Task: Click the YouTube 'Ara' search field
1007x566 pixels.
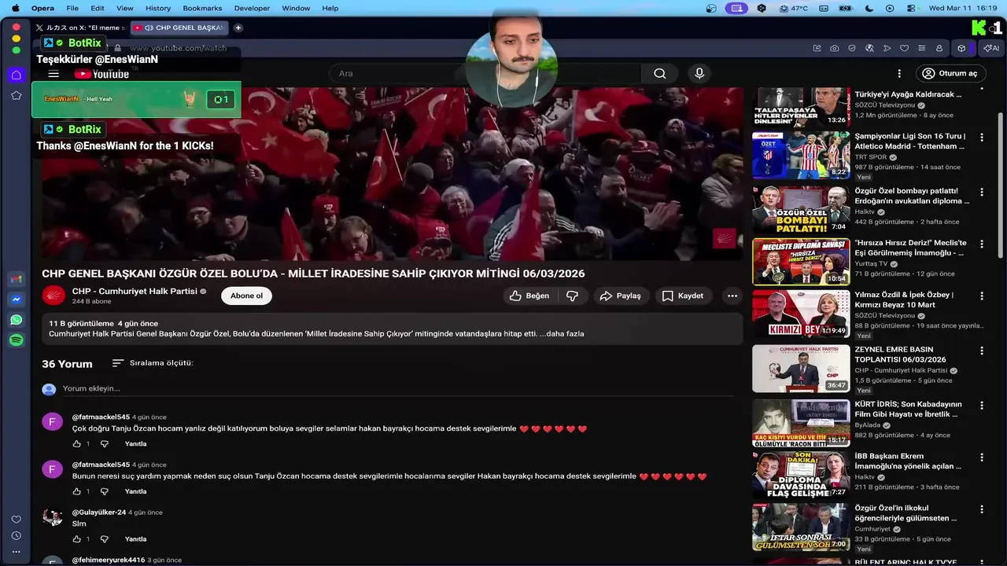Action: 484,73
